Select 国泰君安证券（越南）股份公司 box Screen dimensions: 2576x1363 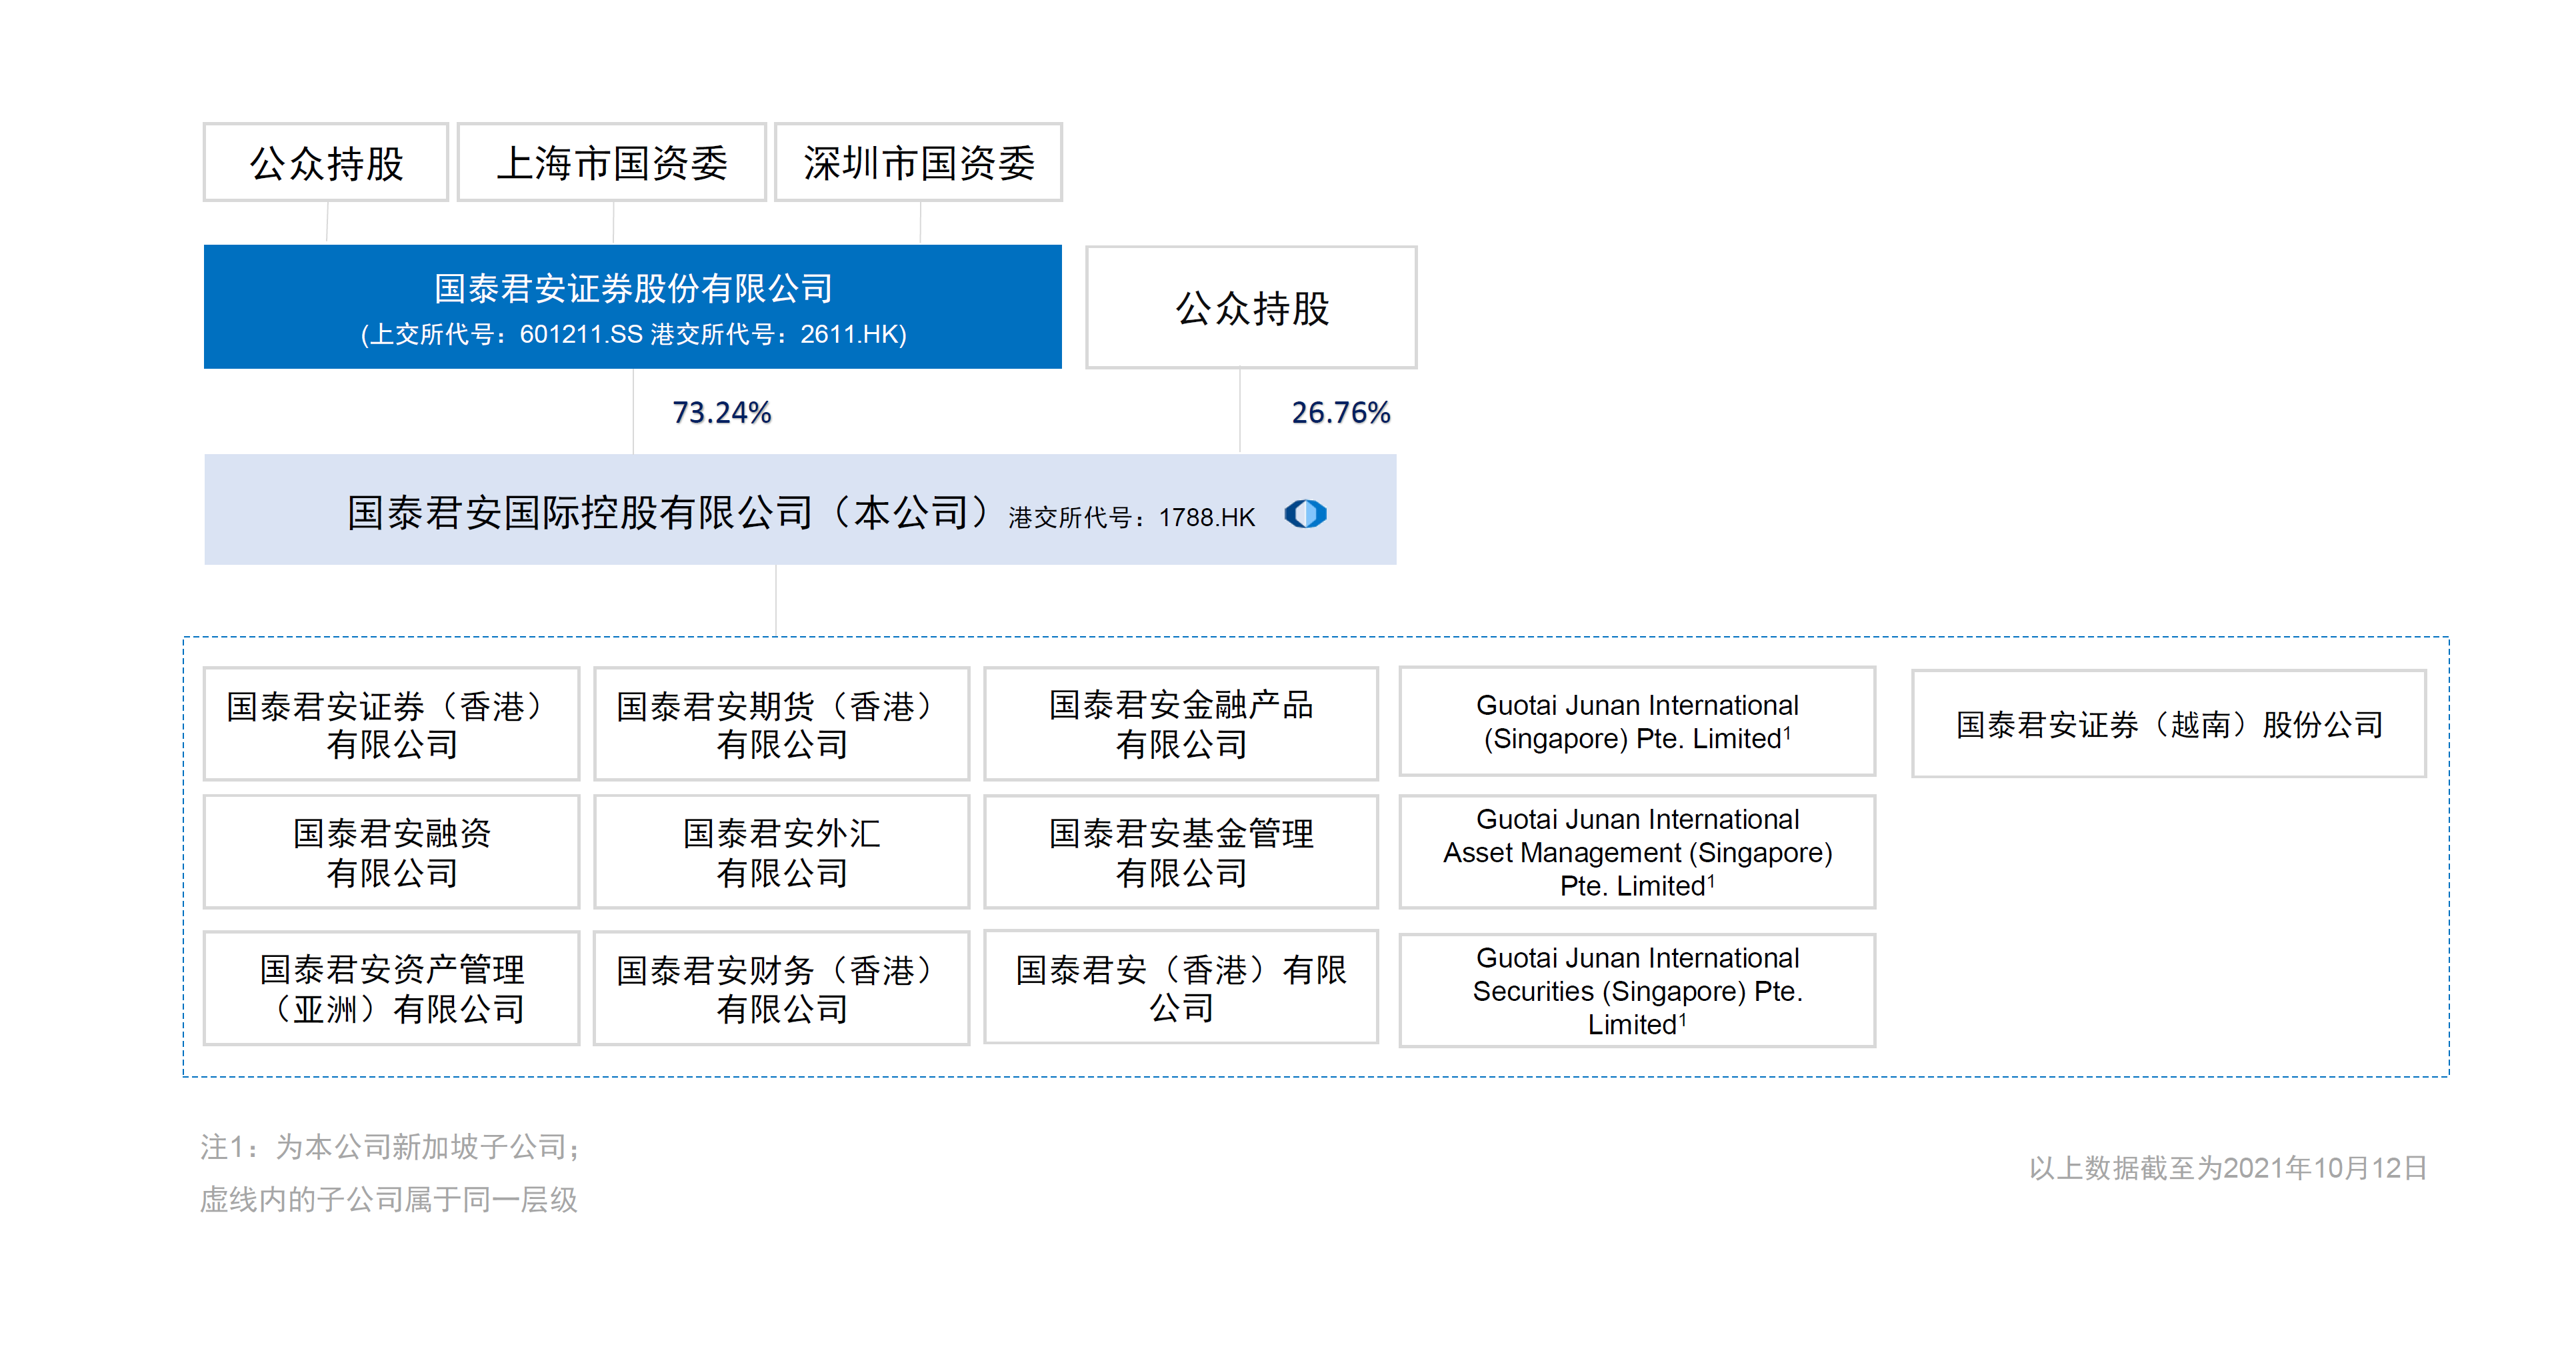click(2169, 723)
